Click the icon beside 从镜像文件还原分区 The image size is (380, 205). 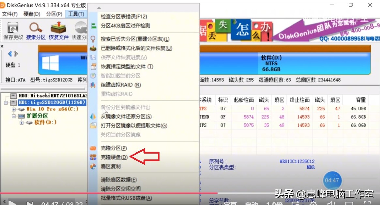[x=93, y=116]
